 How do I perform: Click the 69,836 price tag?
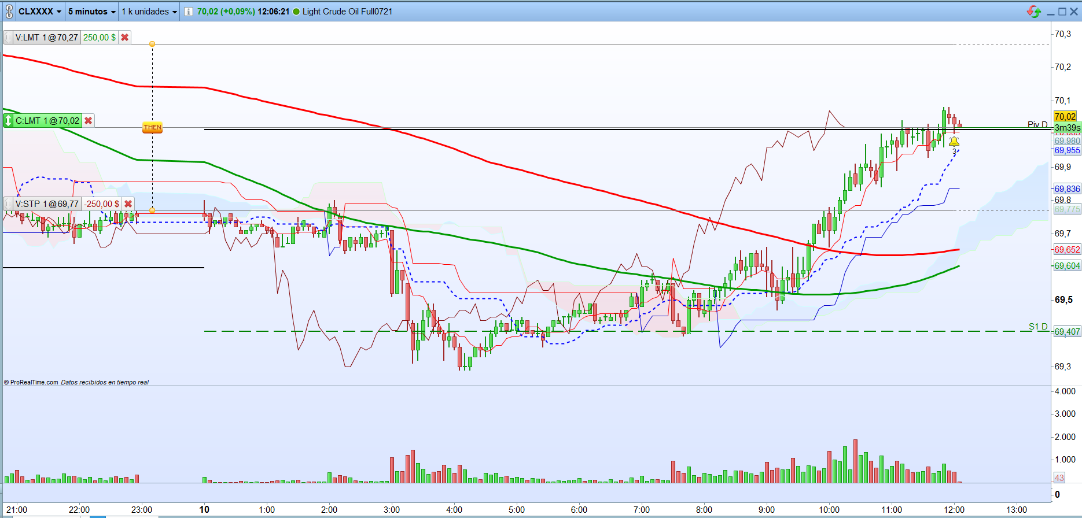(x=1067, y=189)
